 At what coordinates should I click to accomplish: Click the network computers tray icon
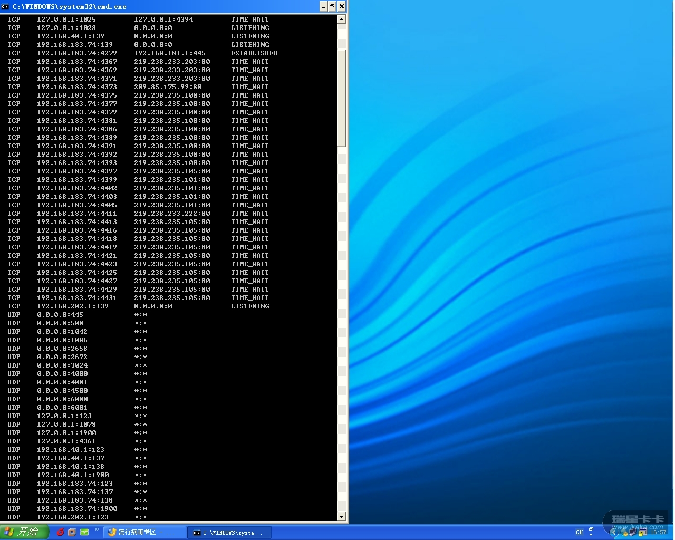[632, 533]
